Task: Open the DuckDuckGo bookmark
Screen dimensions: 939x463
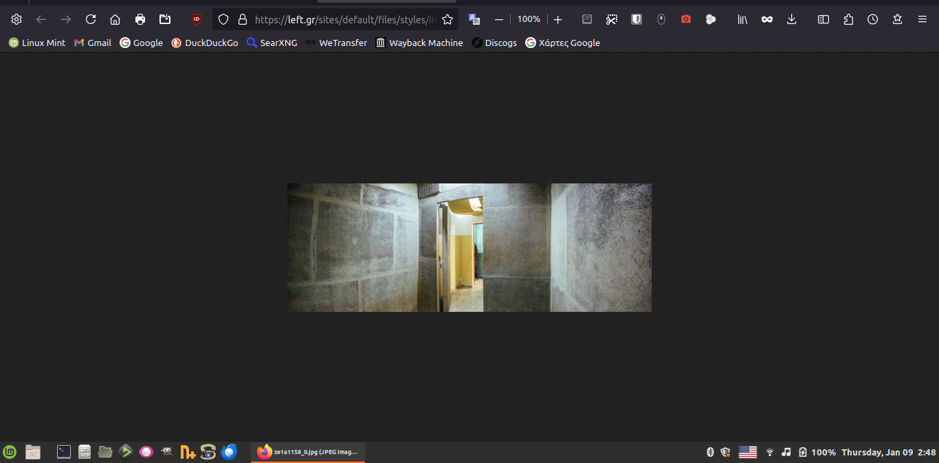Action: point(205,43)
